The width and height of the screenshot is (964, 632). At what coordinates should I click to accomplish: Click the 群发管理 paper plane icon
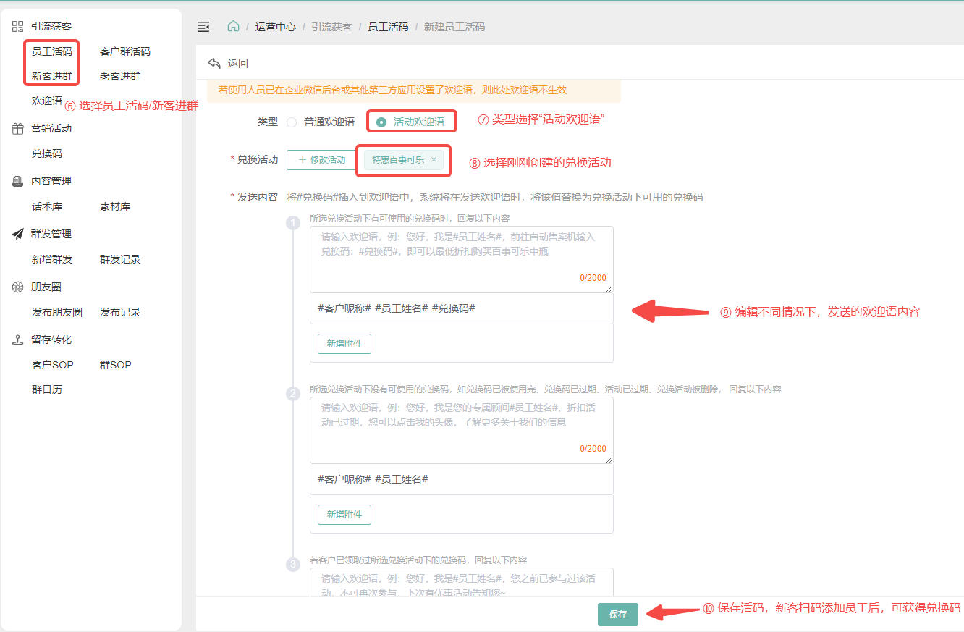(18, 235)
